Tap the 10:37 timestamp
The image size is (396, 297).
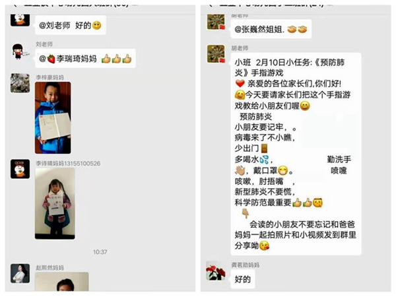tap(100, 252)
